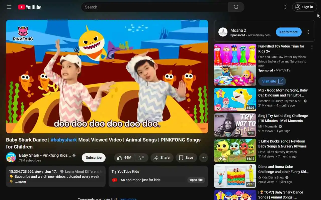Visit site for Paw Patrol toy ad

272,81
